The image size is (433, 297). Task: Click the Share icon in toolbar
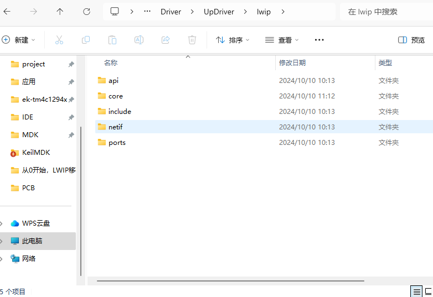coord(165,40)
